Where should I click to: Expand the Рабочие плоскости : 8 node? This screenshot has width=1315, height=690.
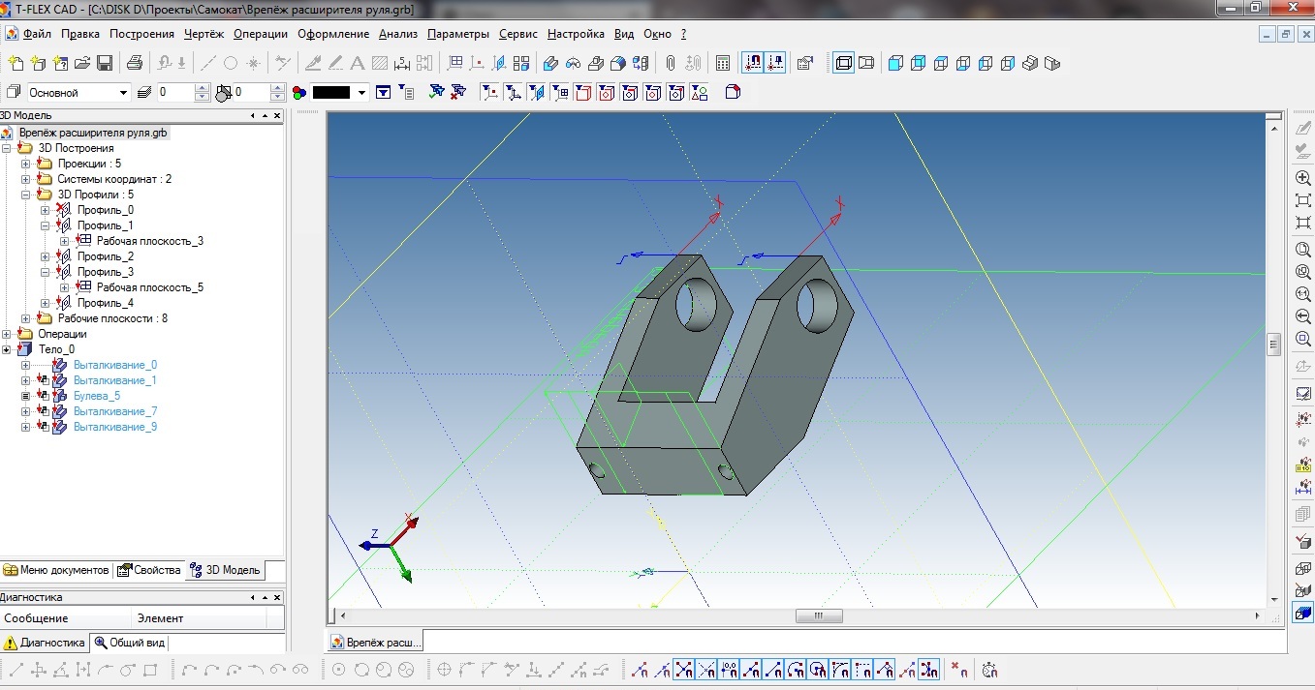click(x=26, y=318)
